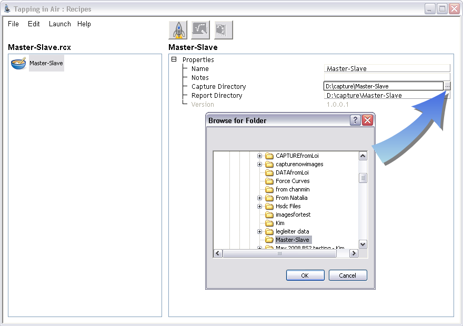Confirm folder selection with OK

(305, 276)
